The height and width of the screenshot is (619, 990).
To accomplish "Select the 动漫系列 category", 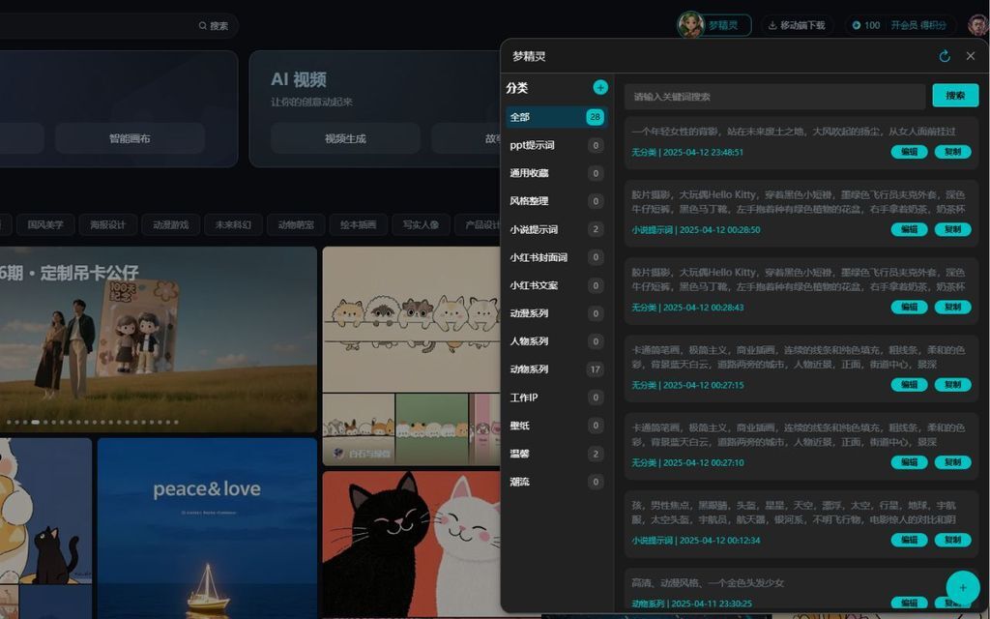I will [556, 313].
